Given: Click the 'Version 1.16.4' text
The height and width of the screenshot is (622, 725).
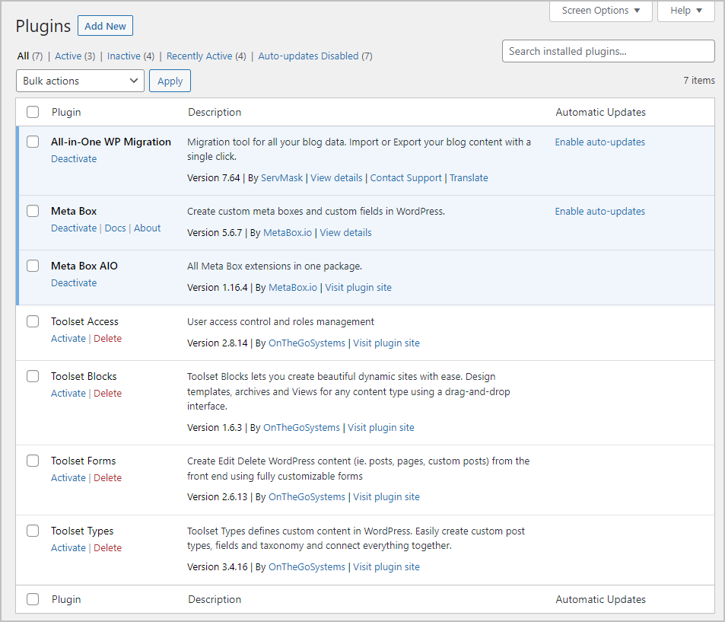Looking at the screenshot, I should click(218, 287).
